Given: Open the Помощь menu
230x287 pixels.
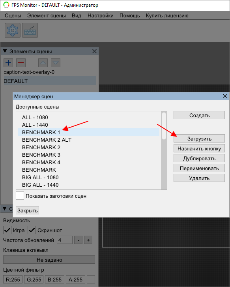Looking at the screenshot, I should (130, 15).
